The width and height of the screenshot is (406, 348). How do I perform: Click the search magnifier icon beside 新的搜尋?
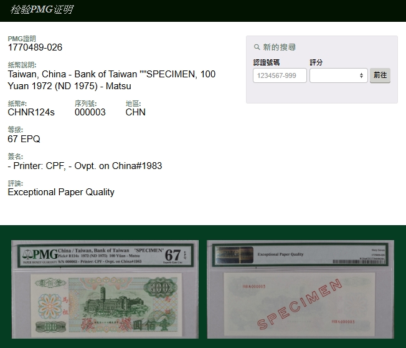click(257, 47)
